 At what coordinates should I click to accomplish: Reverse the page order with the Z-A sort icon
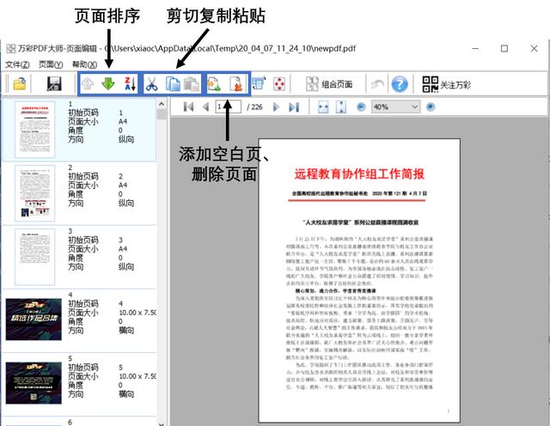click(130, 84)
